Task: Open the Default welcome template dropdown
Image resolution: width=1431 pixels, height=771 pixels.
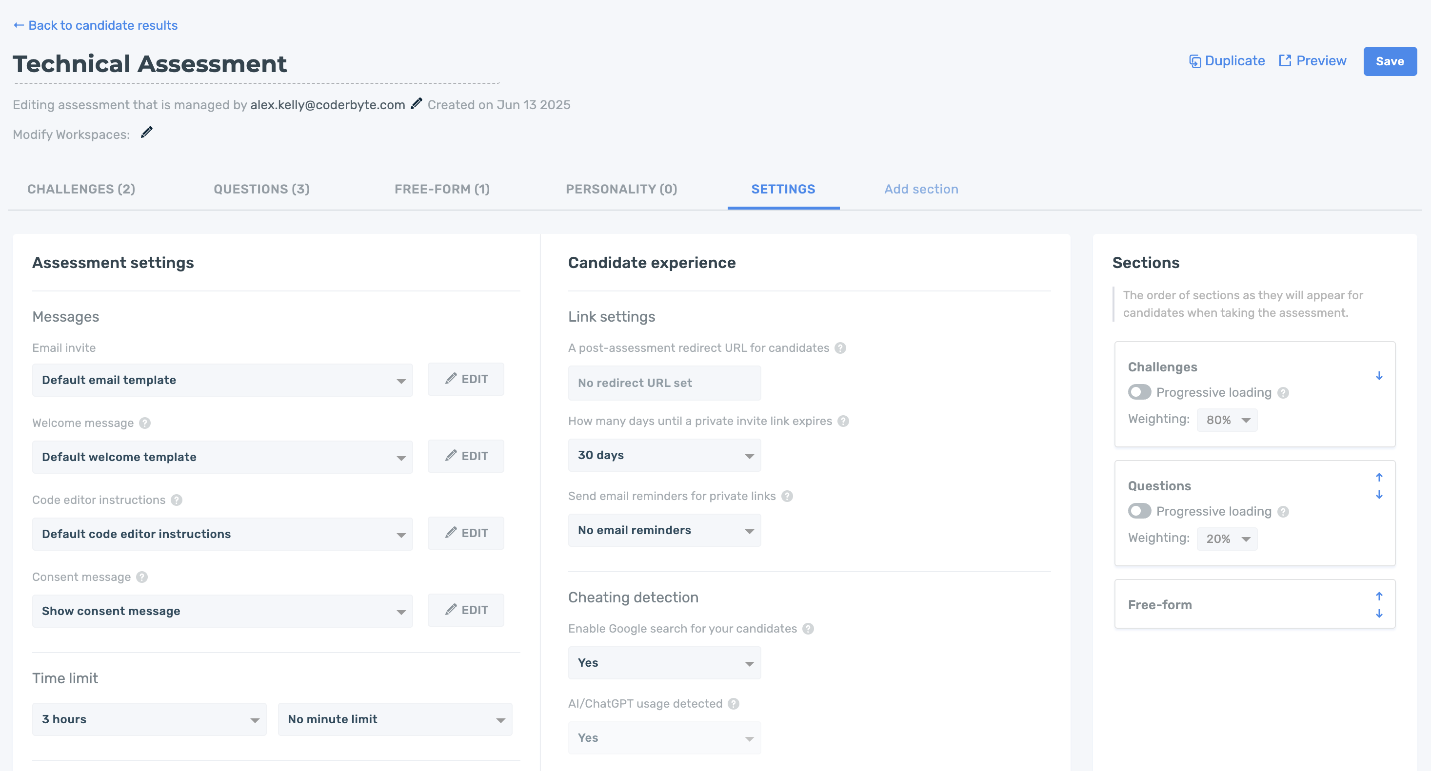Action: (x=222, y=457)
